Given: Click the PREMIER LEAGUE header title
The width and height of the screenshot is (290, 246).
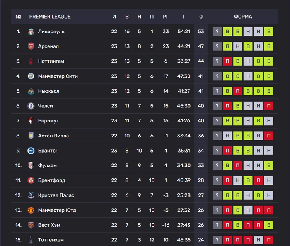Looking at the screenshot, I should pyautogui.click(x=50, y=17).
